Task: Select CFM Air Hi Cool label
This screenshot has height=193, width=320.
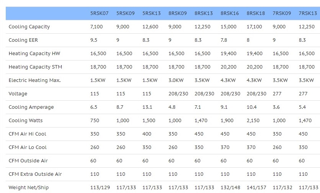Action: pyautogui.click(x=27, y=134)
